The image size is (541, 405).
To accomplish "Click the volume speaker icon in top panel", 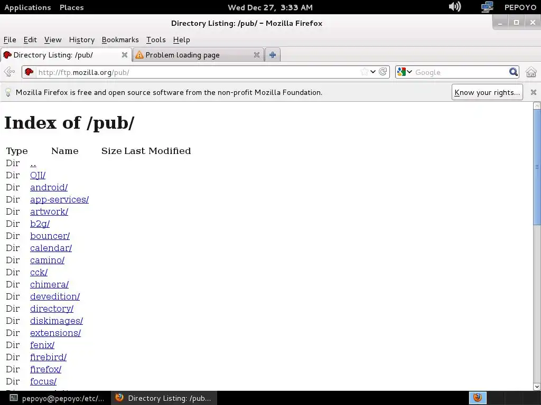I will point(455,6).
